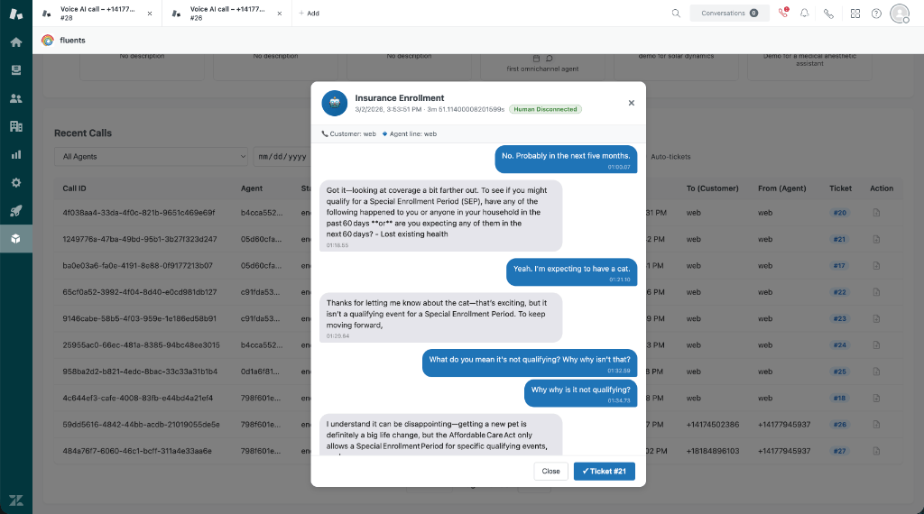
Task: Click call ID 1249776a-47ba-49bd-95b1-3b27f323d247
Action: 140,239
